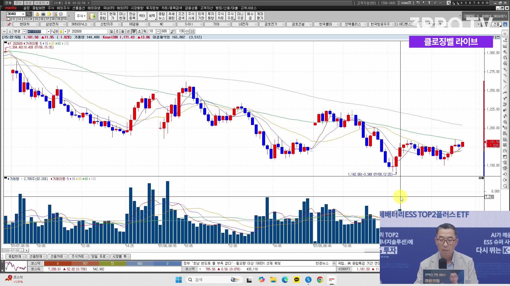The height and width of the screenshot is (286, 510).
Task: Open the stock code A0169000 dropdown
Action: coord(49,32)
